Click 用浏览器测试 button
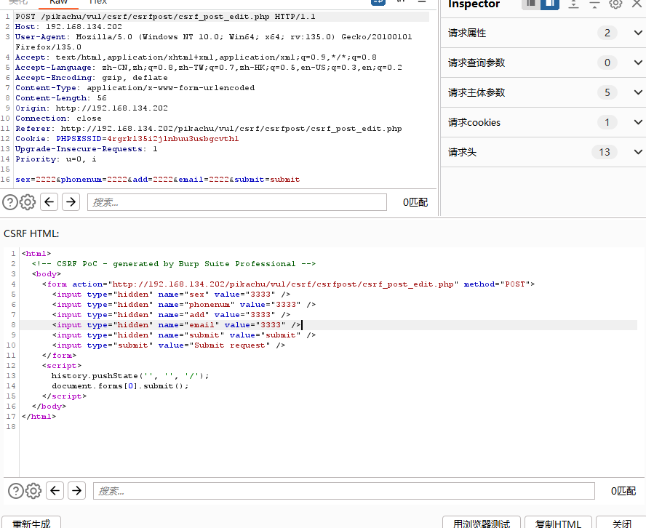This screenshot has width=646, height=528. [x=482, y=523]
